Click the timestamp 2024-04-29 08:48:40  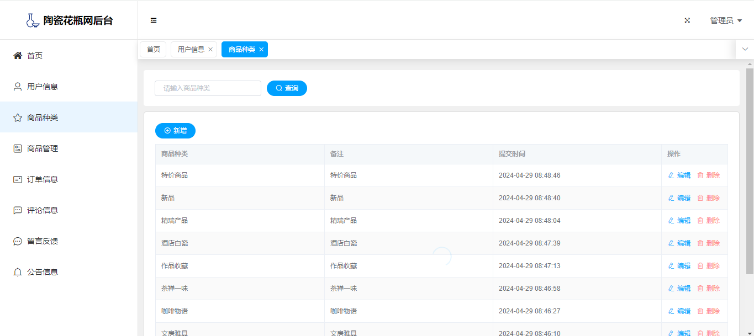pos(529,198)
